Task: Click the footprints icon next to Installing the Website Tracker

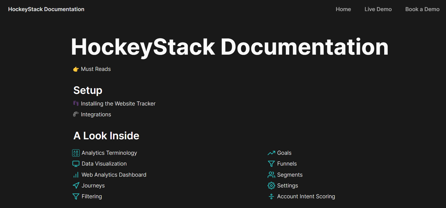Action: click(76, 103)
